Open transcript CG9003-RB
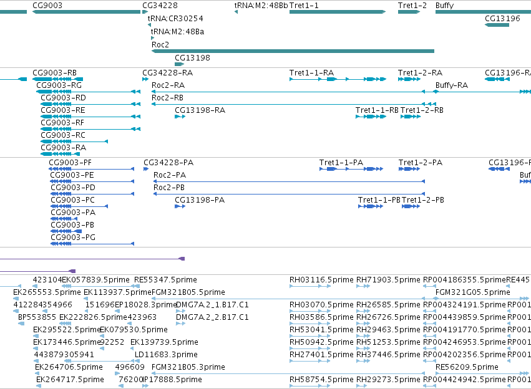Image resolution: width=531 pixels, height=389 pixels. point(54,73)
